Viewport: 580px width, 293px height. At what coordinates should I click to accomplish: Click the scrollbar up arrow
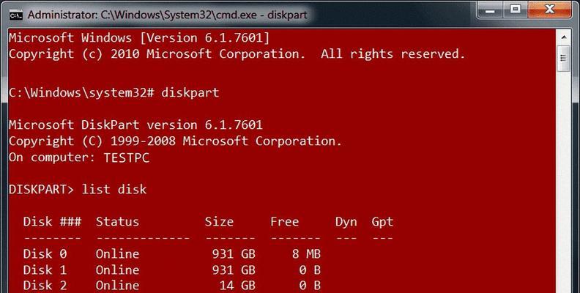tap(563, 38)
